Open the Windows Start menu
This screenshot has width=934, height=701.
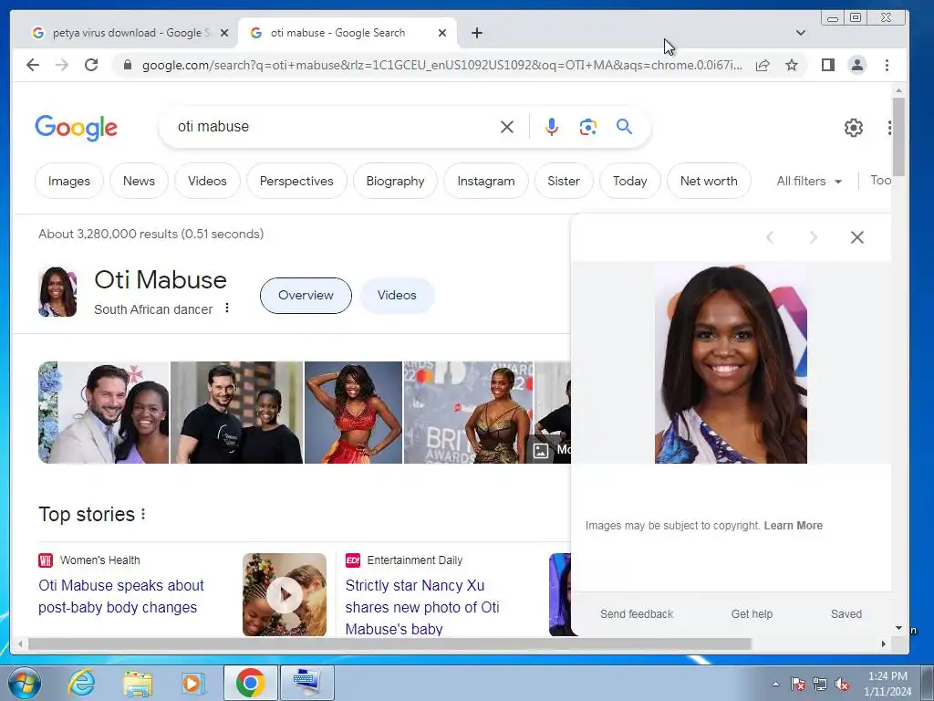[x=25, y=683]
